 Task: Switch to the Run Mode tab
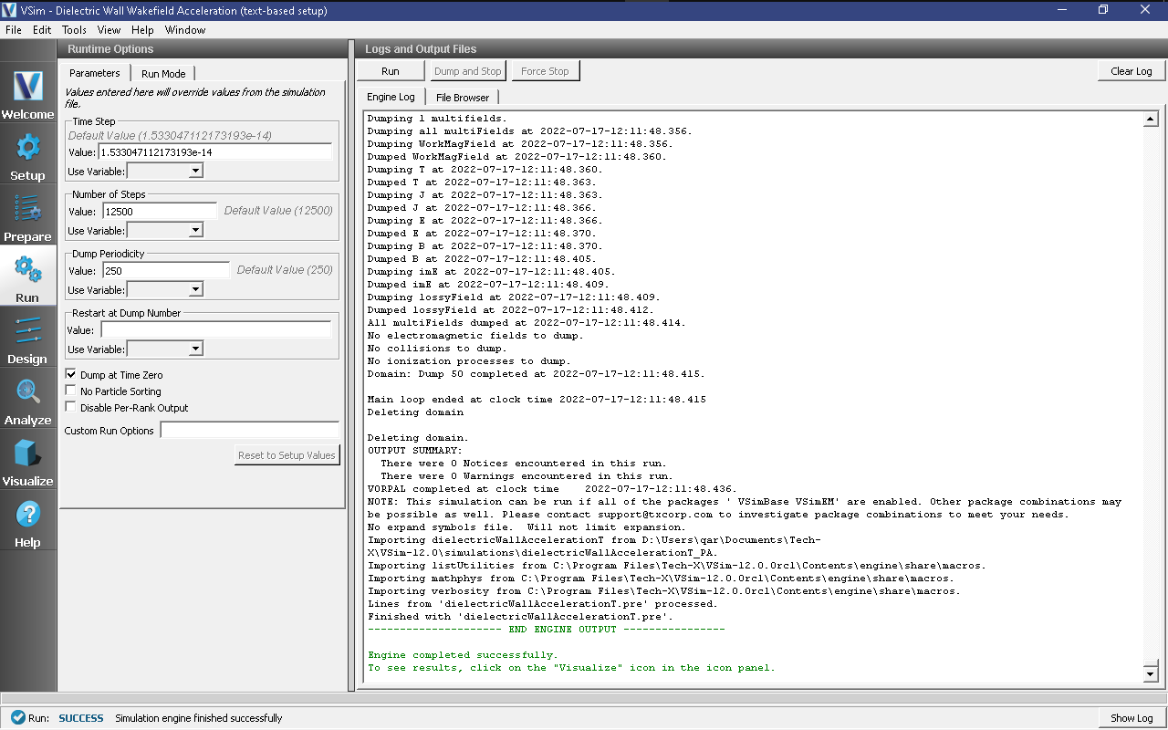click(163, 74)
